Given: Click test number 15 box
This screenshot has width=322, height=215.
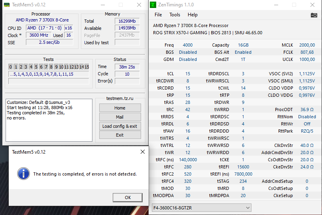Looking at the screenshot, I should pyautogui.click(x=87, y=67).
